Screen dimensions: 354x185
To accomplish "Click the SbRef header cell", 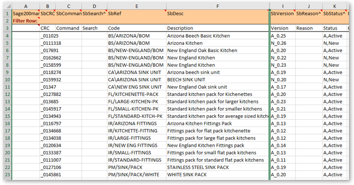I will pyautogui.click(x=137, y=14).
